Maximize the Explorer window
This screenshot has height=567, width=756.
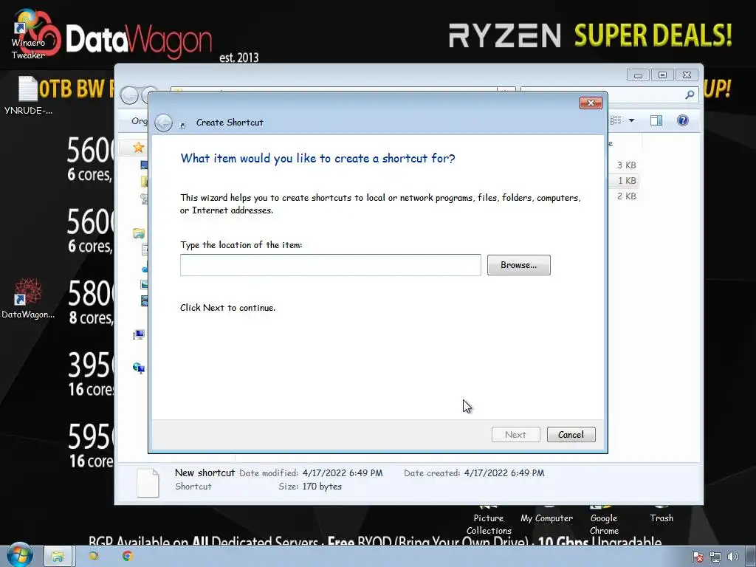point(662,75)
